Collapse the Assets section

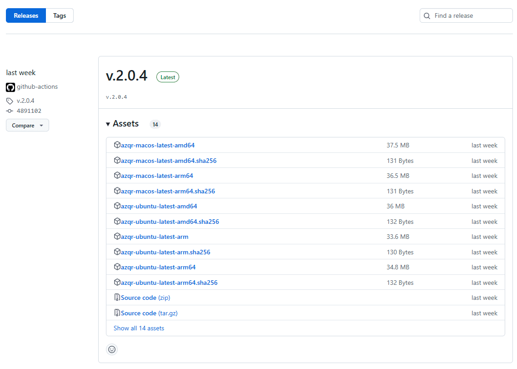tap(108, 123)
